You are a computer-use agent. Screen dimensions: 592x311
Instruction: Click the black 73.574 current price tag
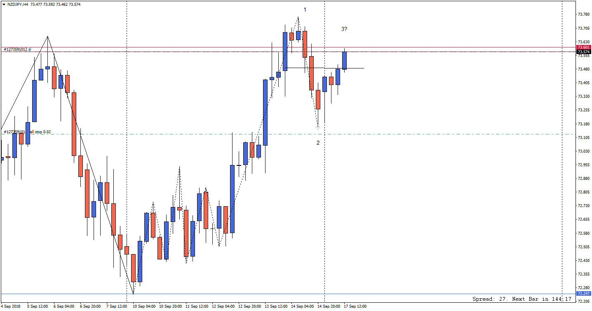click(x=584, y=52)
